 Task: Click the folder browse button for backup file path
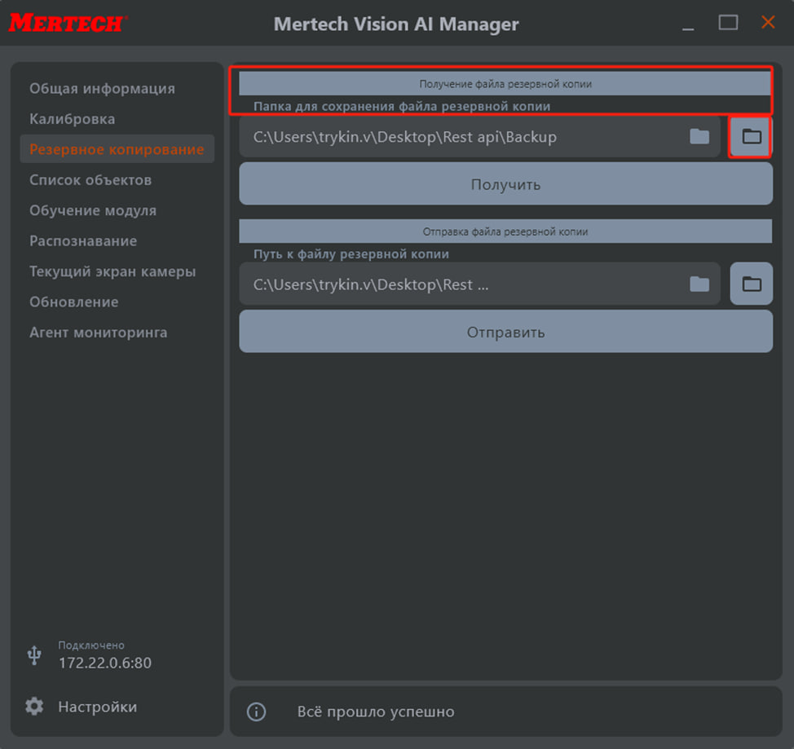[x=751, y=284]
